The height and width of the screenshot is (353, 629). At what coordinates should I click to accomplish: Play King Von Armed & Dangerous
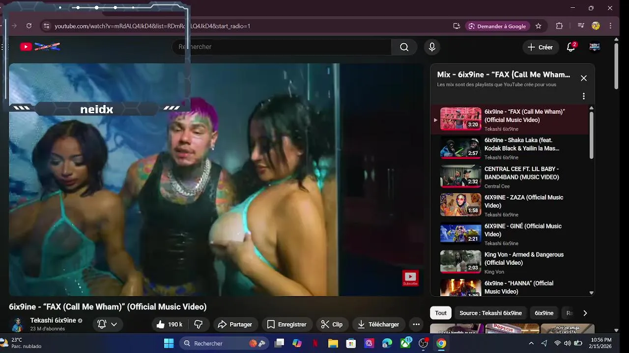[510, 263]
